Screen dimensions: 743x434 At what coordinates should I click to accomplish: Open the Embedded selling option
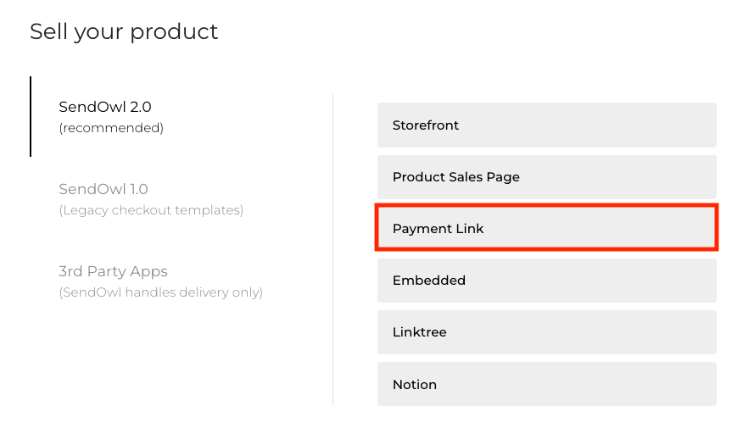[546, 281]
